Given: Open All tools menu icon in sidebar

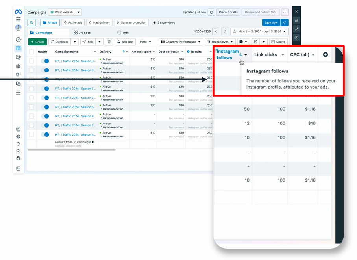Looking at the screenshot, I should pyautogui.click(x=18, y=93).
